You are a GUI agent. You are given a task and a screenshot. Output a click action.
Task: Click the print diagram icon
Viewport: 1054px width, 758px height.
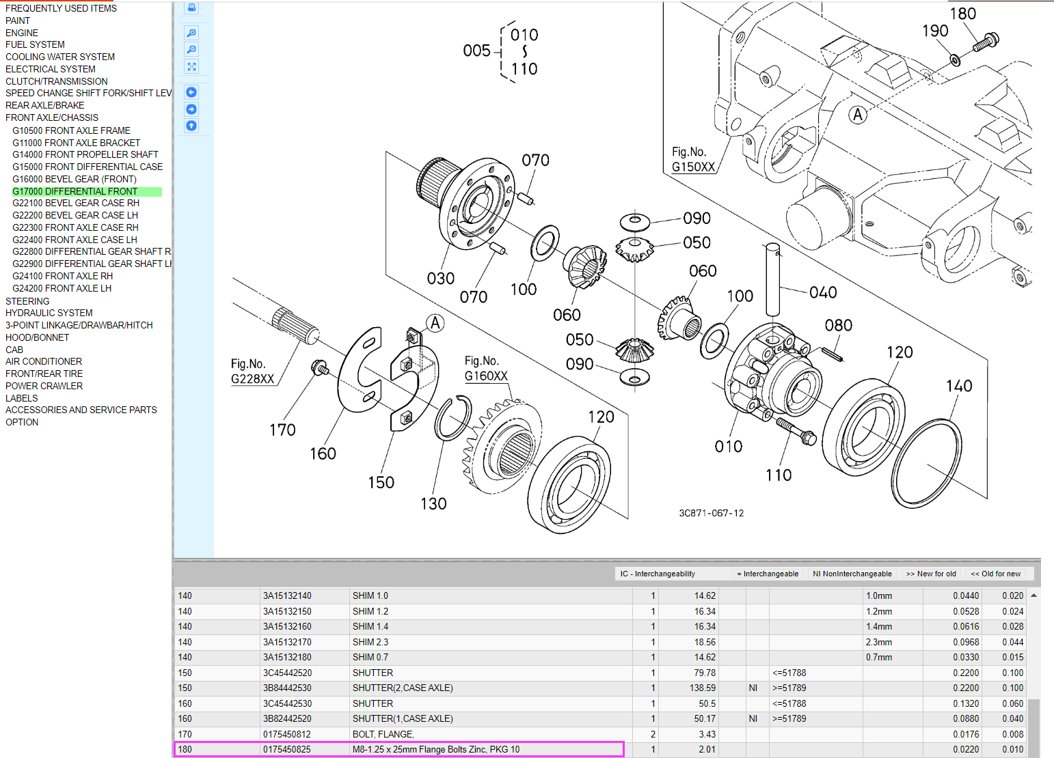point(191,8)
